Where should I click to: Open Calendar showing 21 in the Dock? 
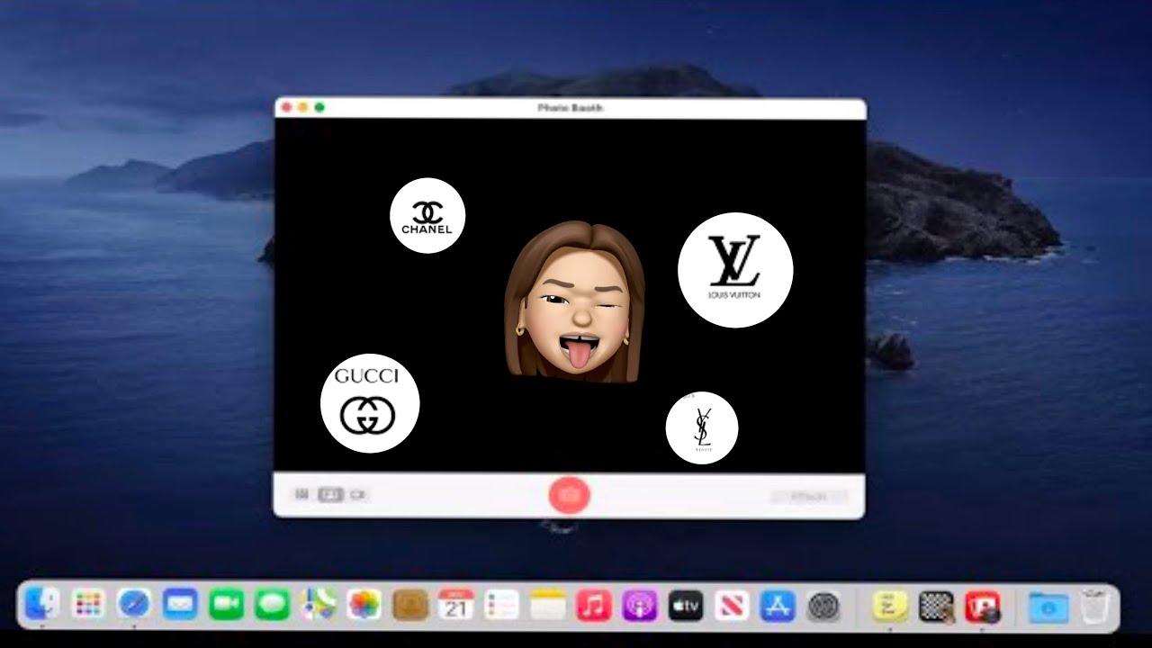click(456, 605)
